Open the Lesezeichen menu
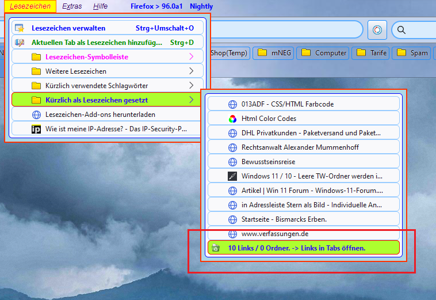 click(30, 6)
